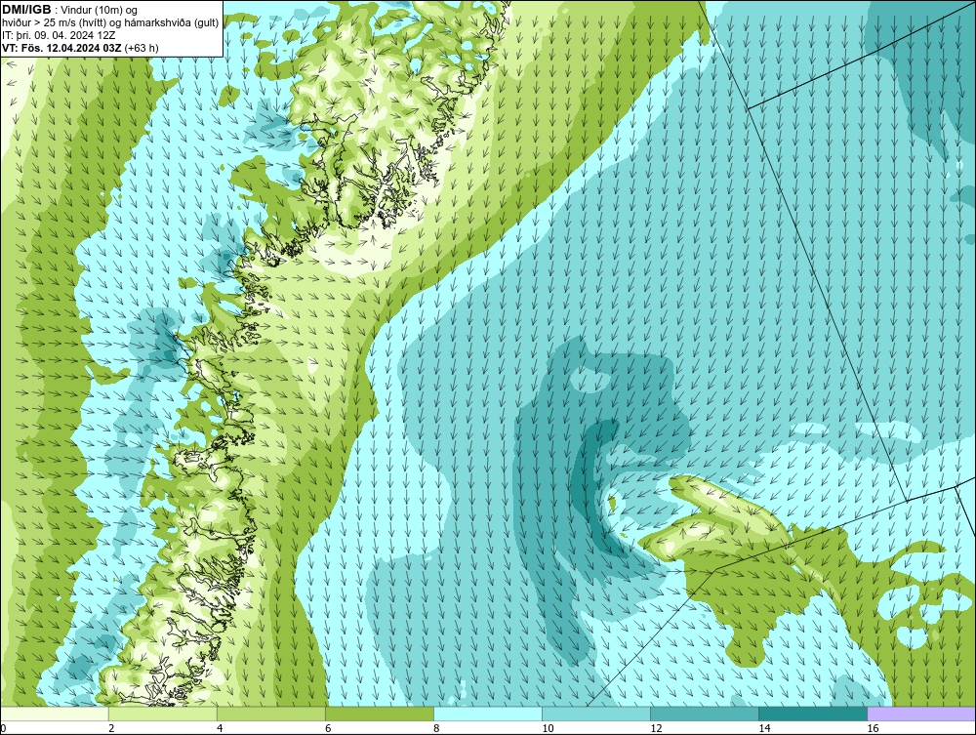Image resolution: width=976 pixels, height=735 pixels.
Task: Click the '(+63 h)' forecast offset text
Action: pyautogui.click(x=142, y=48)
